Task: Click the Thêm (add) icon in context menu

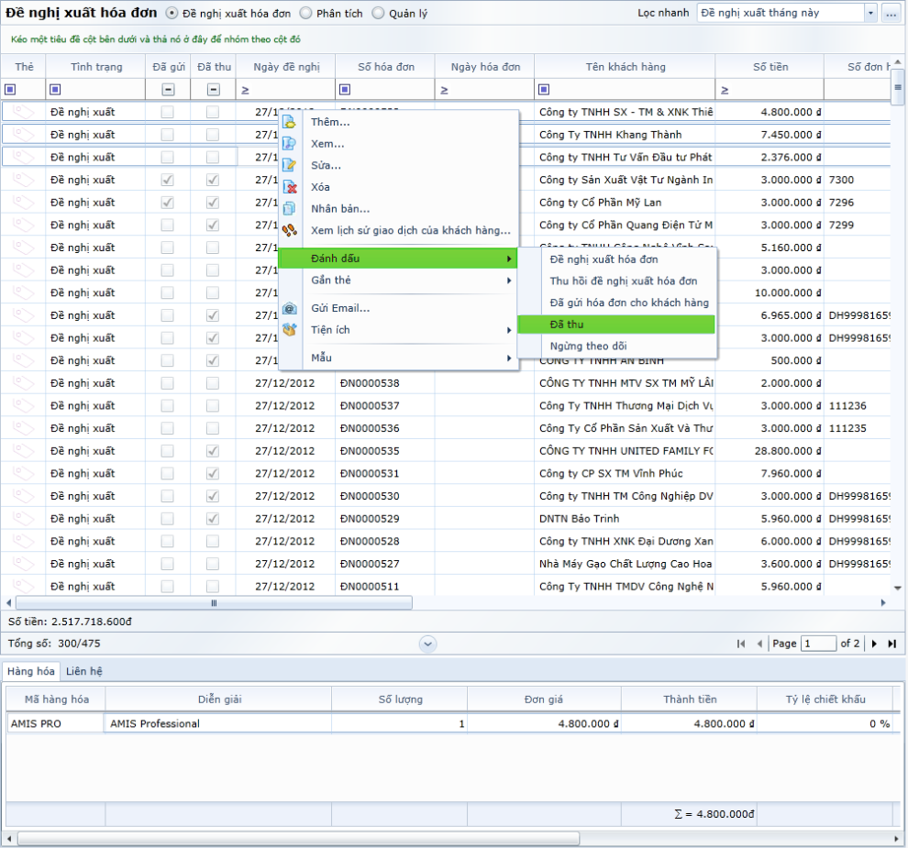Action: coord(290,122)
